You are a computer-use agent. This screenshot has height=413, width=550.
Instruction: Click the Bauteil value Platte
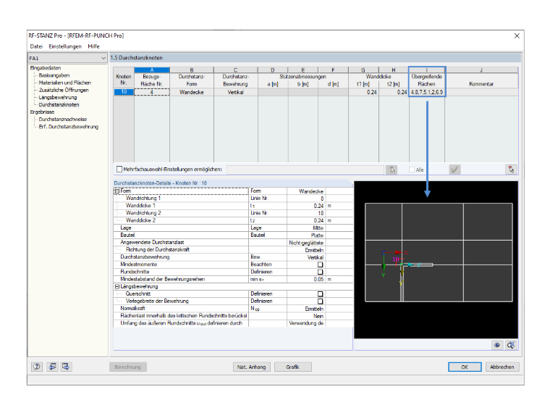[x=305, y=235]
